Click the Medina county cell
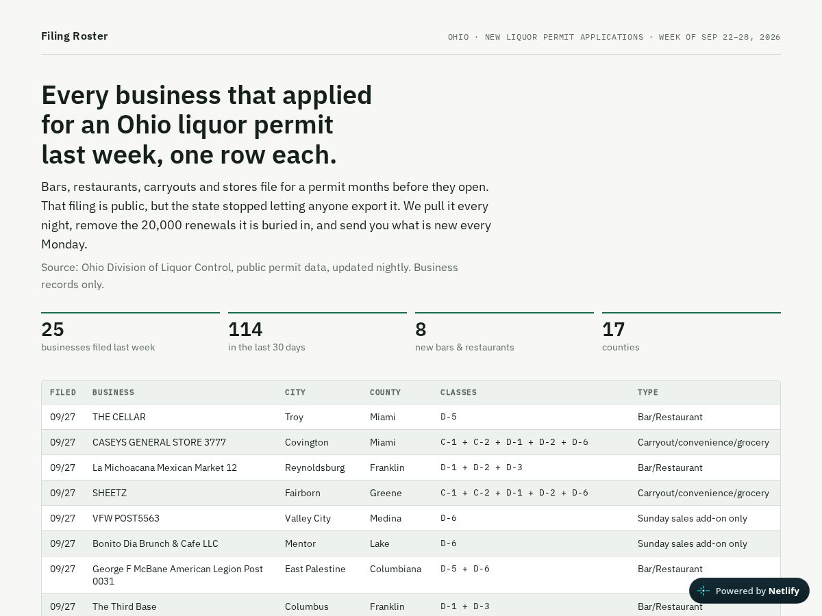Image resolution: width=822 pixels, height=616 pixels. (386, 518)
